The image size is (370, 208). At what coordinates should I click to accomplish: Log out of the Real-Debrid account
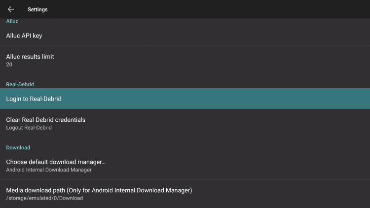pos(185,123)
